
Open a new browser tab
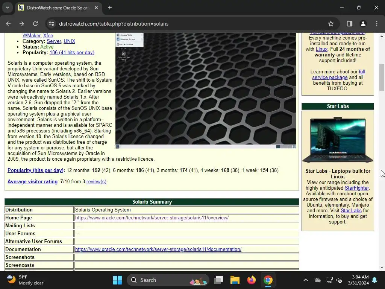coord(110,8)
